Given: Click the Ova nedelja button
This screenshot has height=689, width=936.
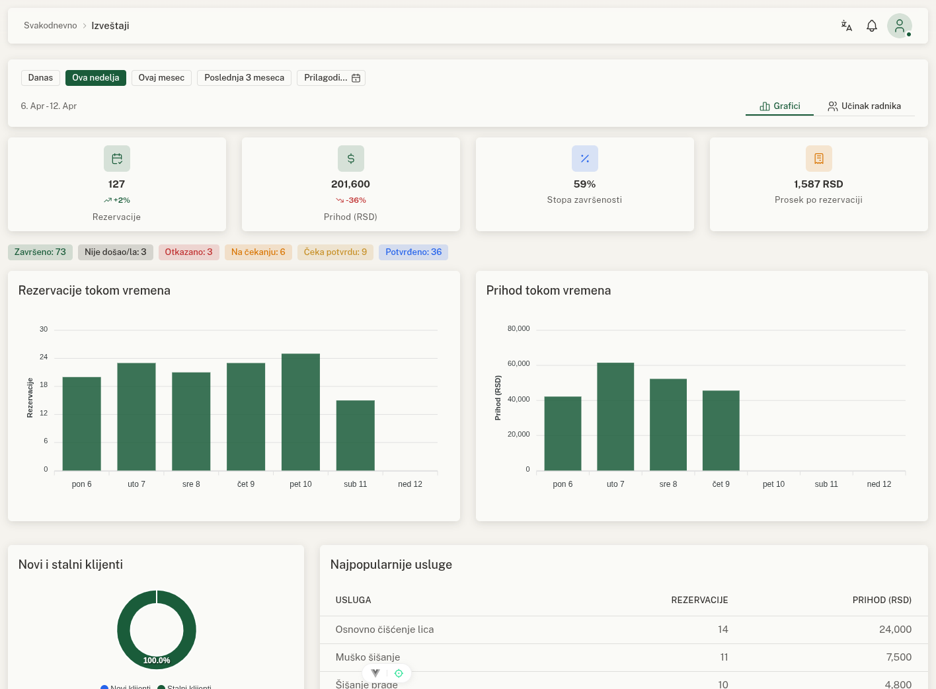Looking at the screenshot, I should point(96,78).
